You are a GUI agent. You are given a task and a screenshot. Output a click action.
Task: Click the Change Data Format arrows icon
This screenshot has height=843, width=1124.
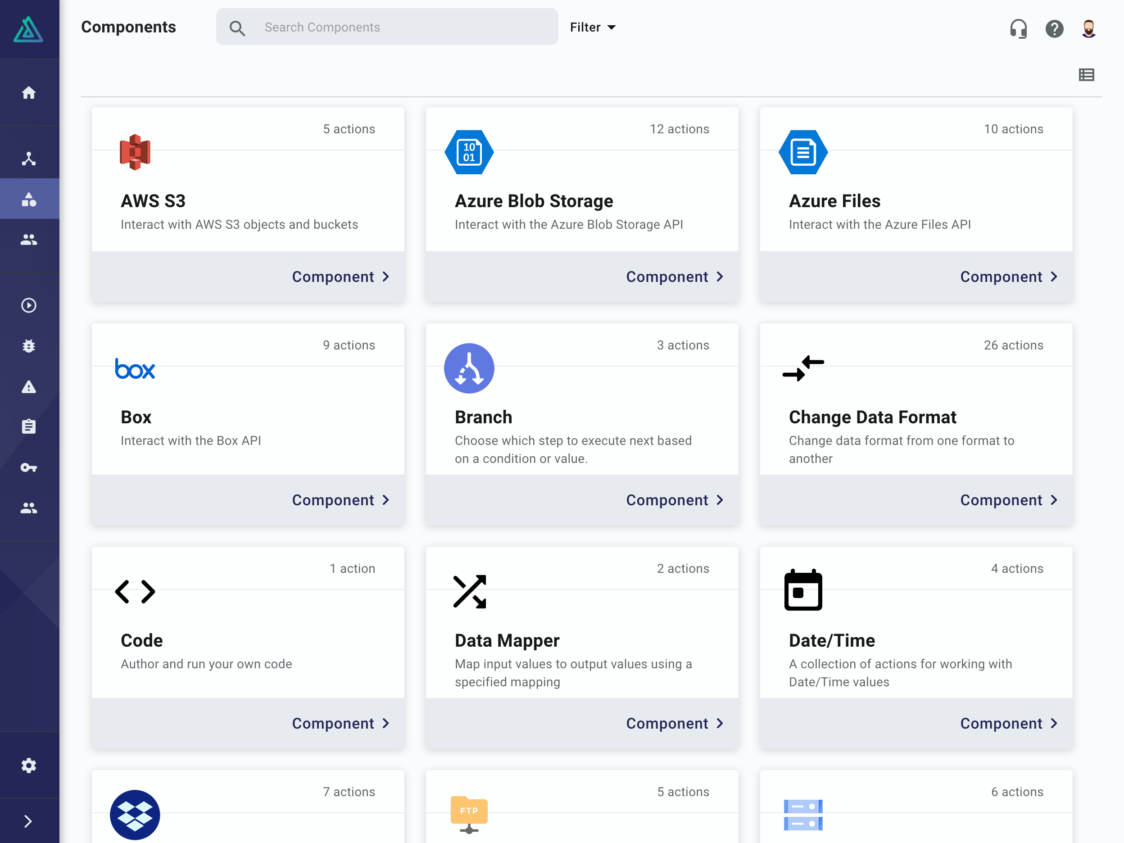[x=803, y=368]
